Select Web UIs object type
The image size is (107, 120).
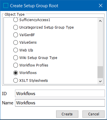pyautogui.click(x=16, y=50)
